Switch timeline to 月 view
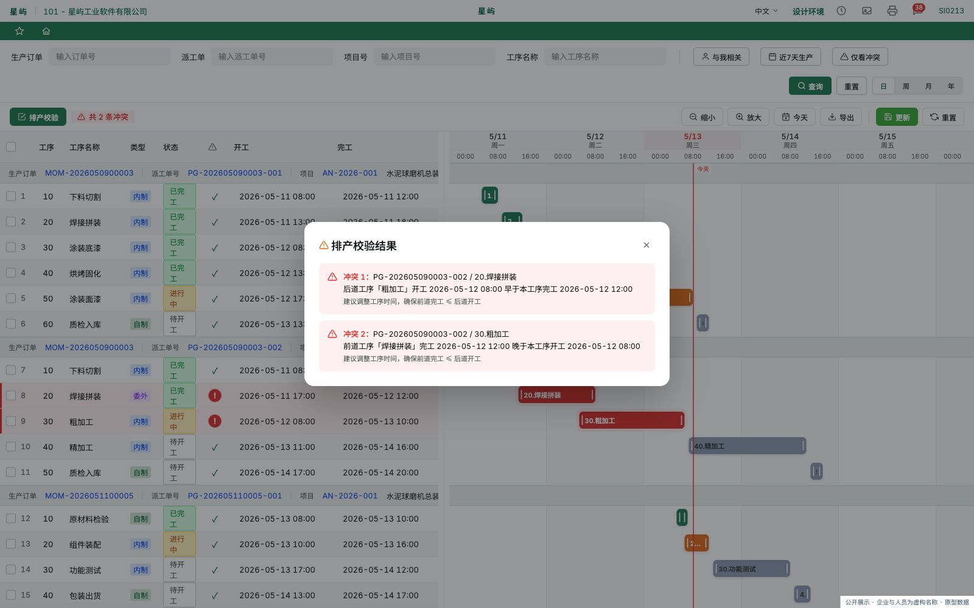The image size is (974, 608). 928,86
